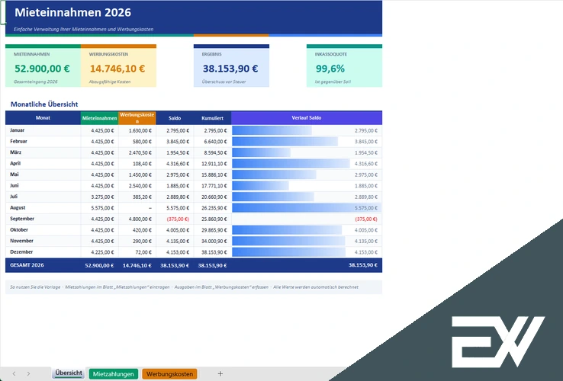Select the August saldo progress bar
The height and width of the screenshot is (381, 563).
[306, 208]
